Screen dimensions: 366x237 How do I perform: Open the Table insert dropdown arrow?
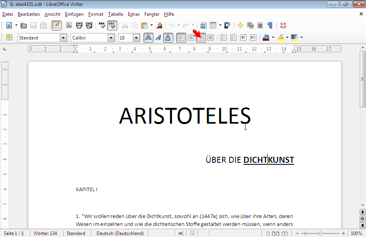tap(220, 25)
